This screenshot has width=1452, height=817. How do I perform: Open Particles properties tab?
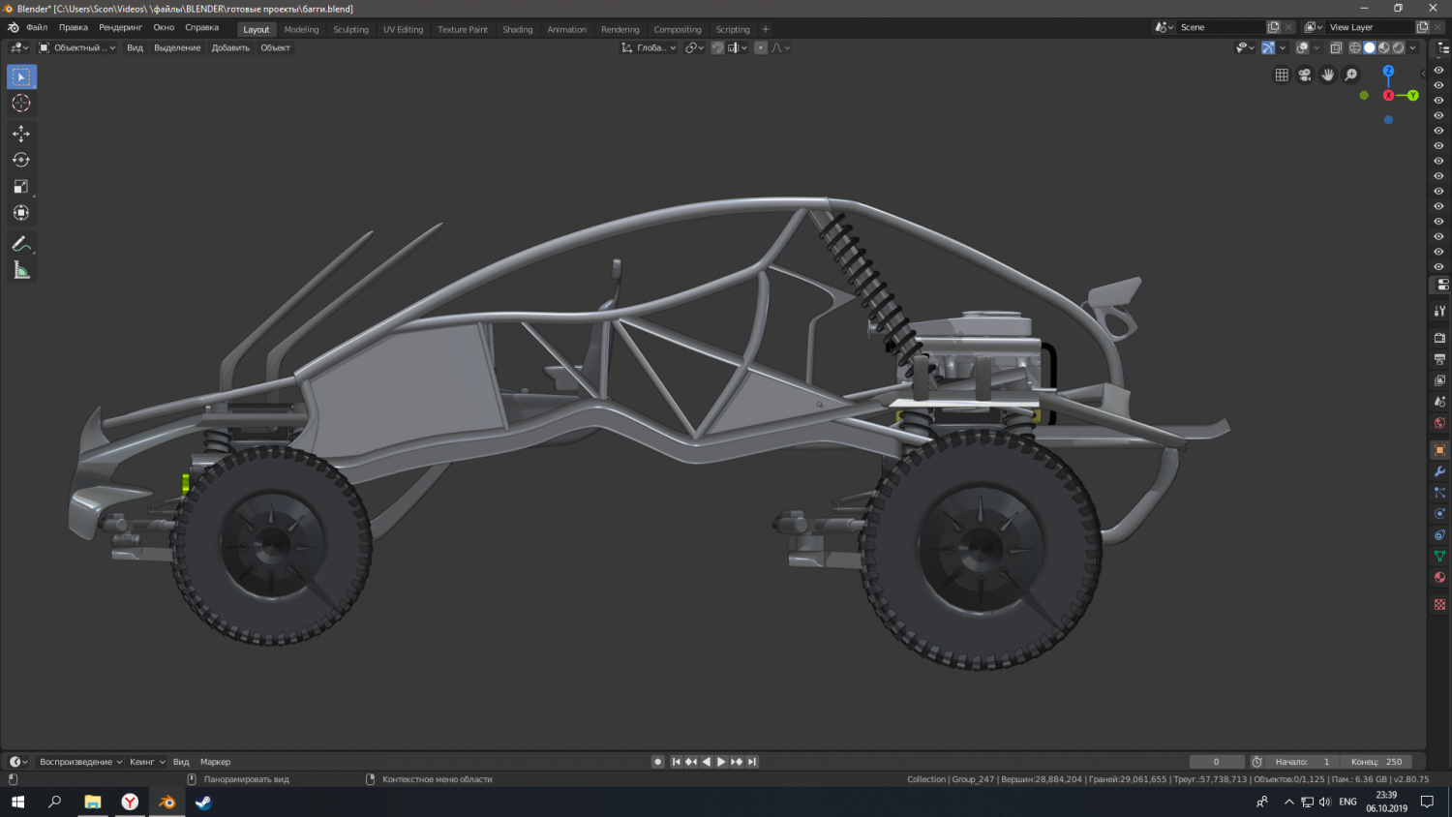(x=1440, y=493)
